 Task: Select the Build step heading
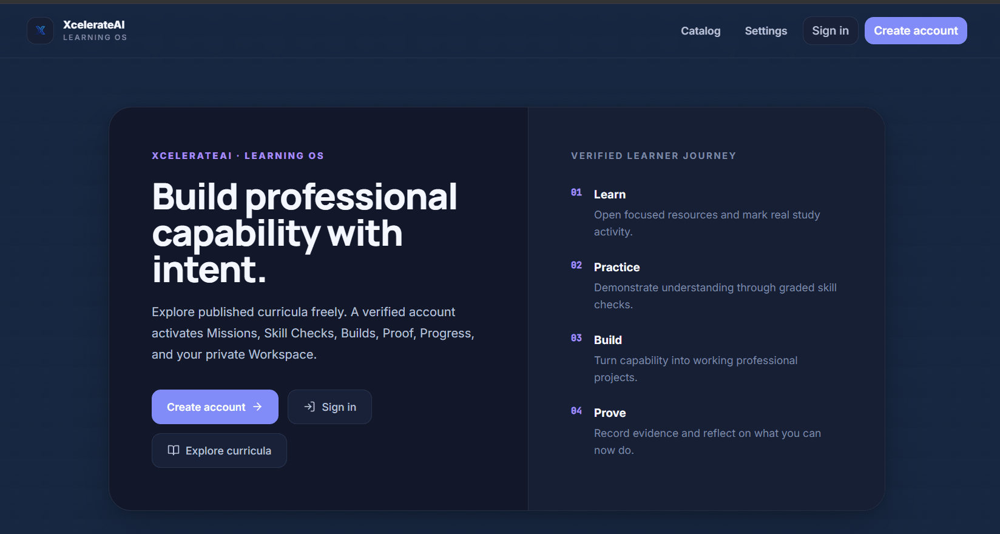tap(608, 340)
